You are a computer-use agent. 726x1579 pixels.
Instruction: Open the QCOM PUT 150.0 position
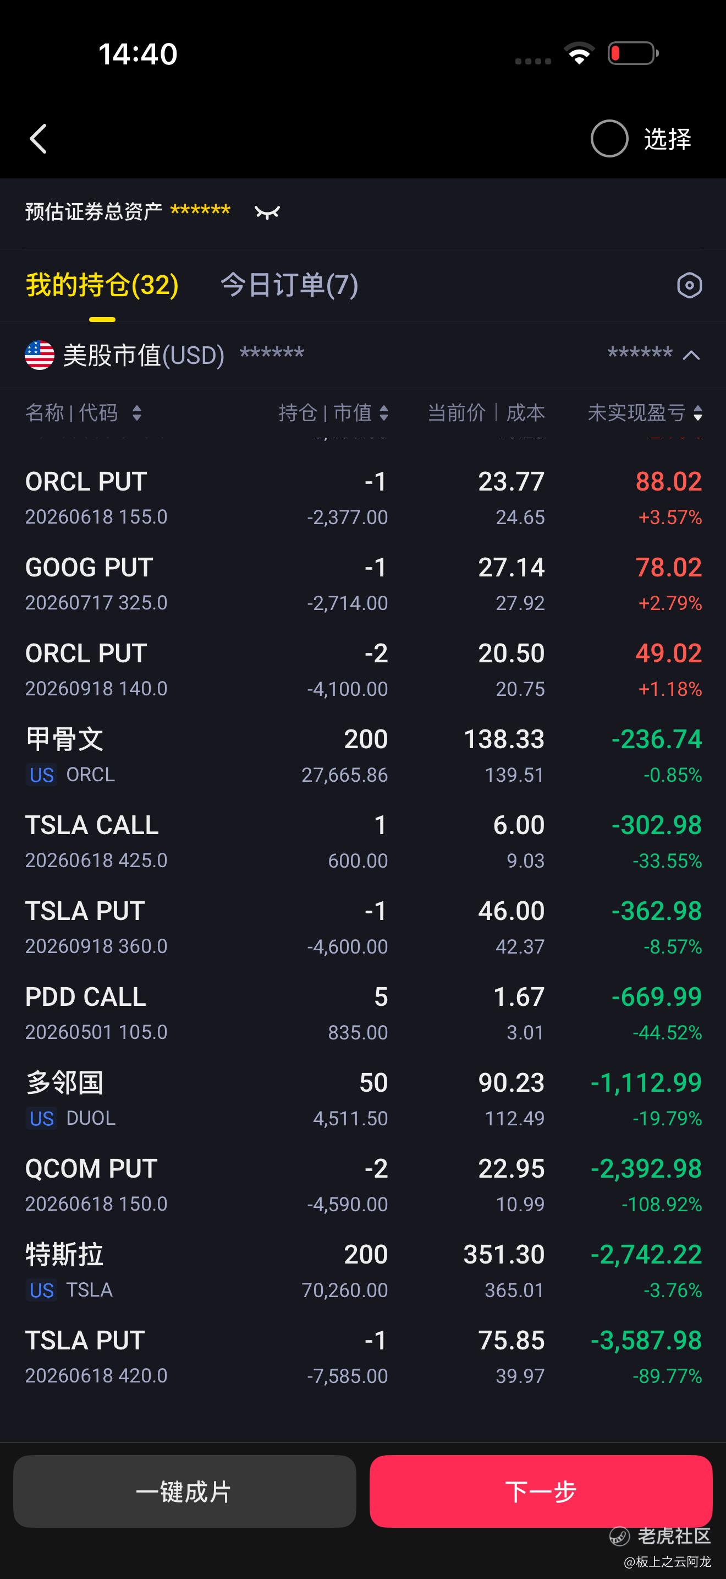[363, 1185]
